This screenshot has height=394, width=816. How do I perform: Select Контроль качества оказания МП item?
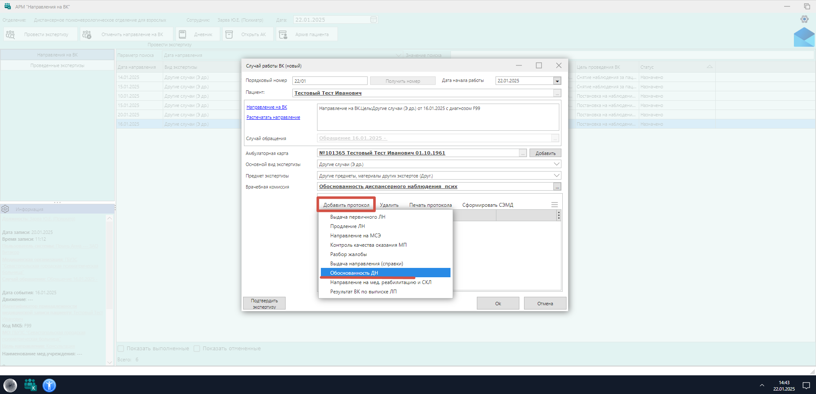(x=385, y=245)
